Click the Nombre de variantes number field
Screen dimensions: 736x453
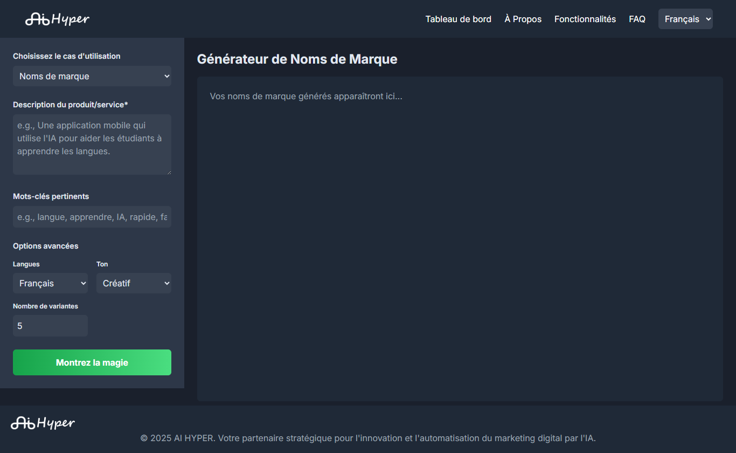click(x=50, y=326)
